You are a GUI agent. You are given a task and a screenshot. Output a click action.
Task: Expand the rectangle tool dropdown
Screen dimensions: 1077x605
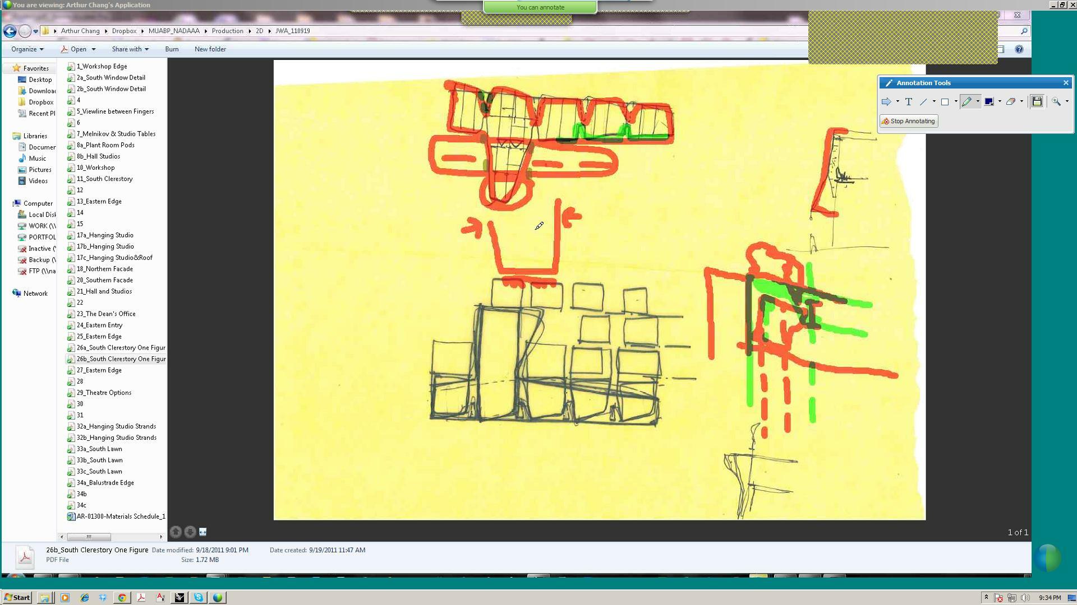click(x=956, y=101)
